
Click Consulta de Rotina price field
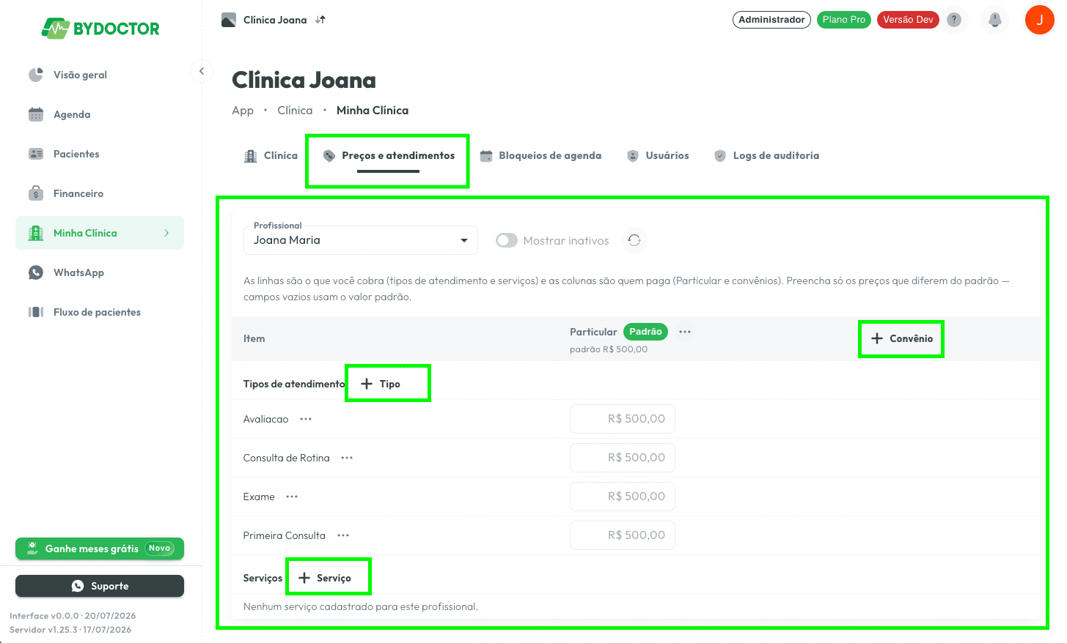623,458
